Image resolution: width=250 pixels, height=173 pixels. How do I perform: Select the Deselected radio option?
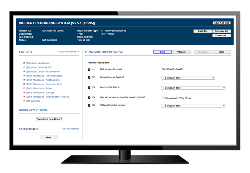tap(164, 98)
